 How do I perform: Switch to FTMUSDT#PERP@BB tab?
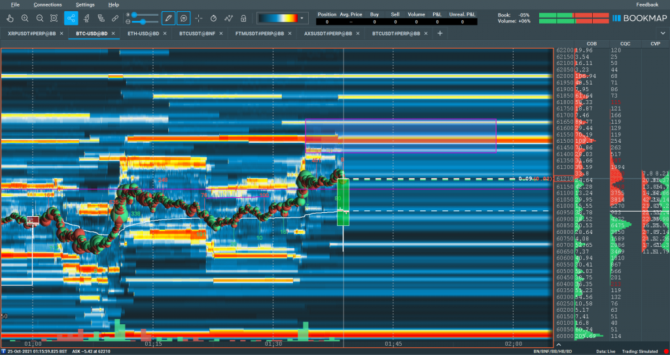click(x=259, y=33)
